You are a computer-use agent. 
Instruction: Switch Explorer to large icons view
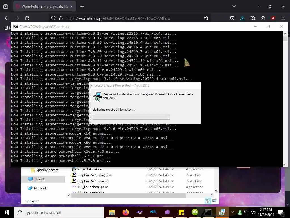point(214,201)
